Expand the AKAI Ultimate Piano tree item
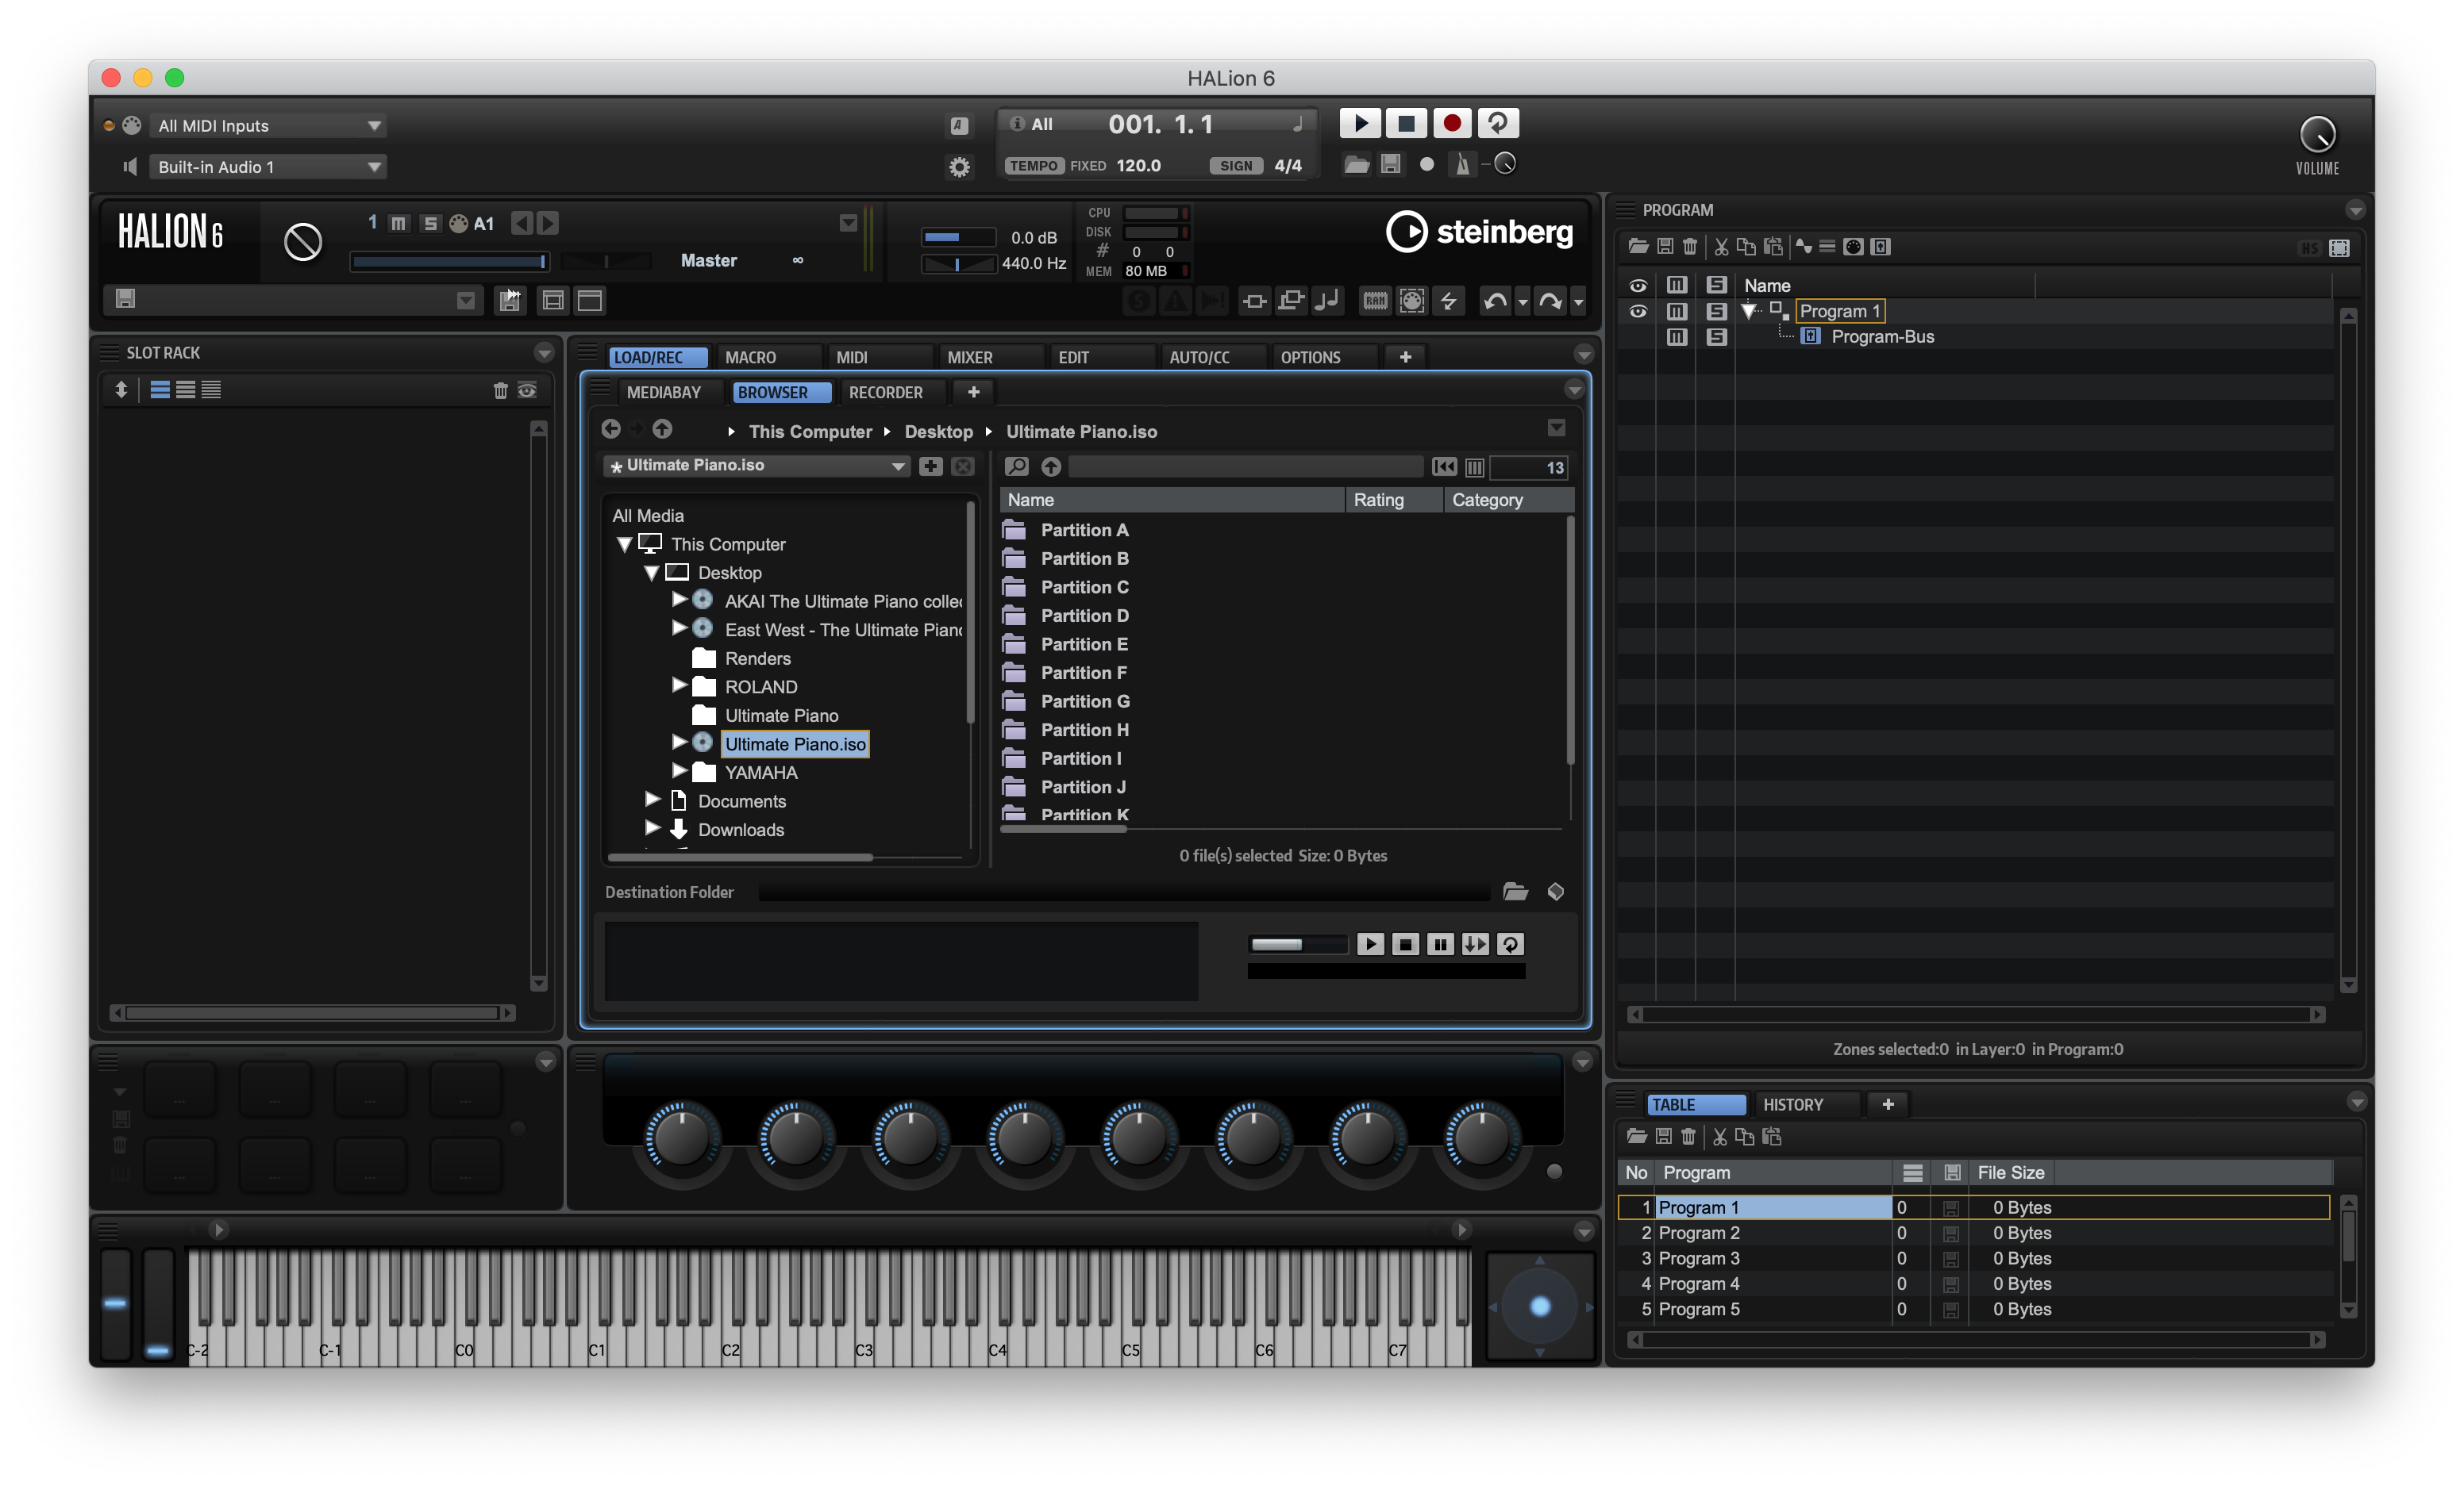The width and height of the screenshot is (2464, 1485). click(x=679, y=599)
